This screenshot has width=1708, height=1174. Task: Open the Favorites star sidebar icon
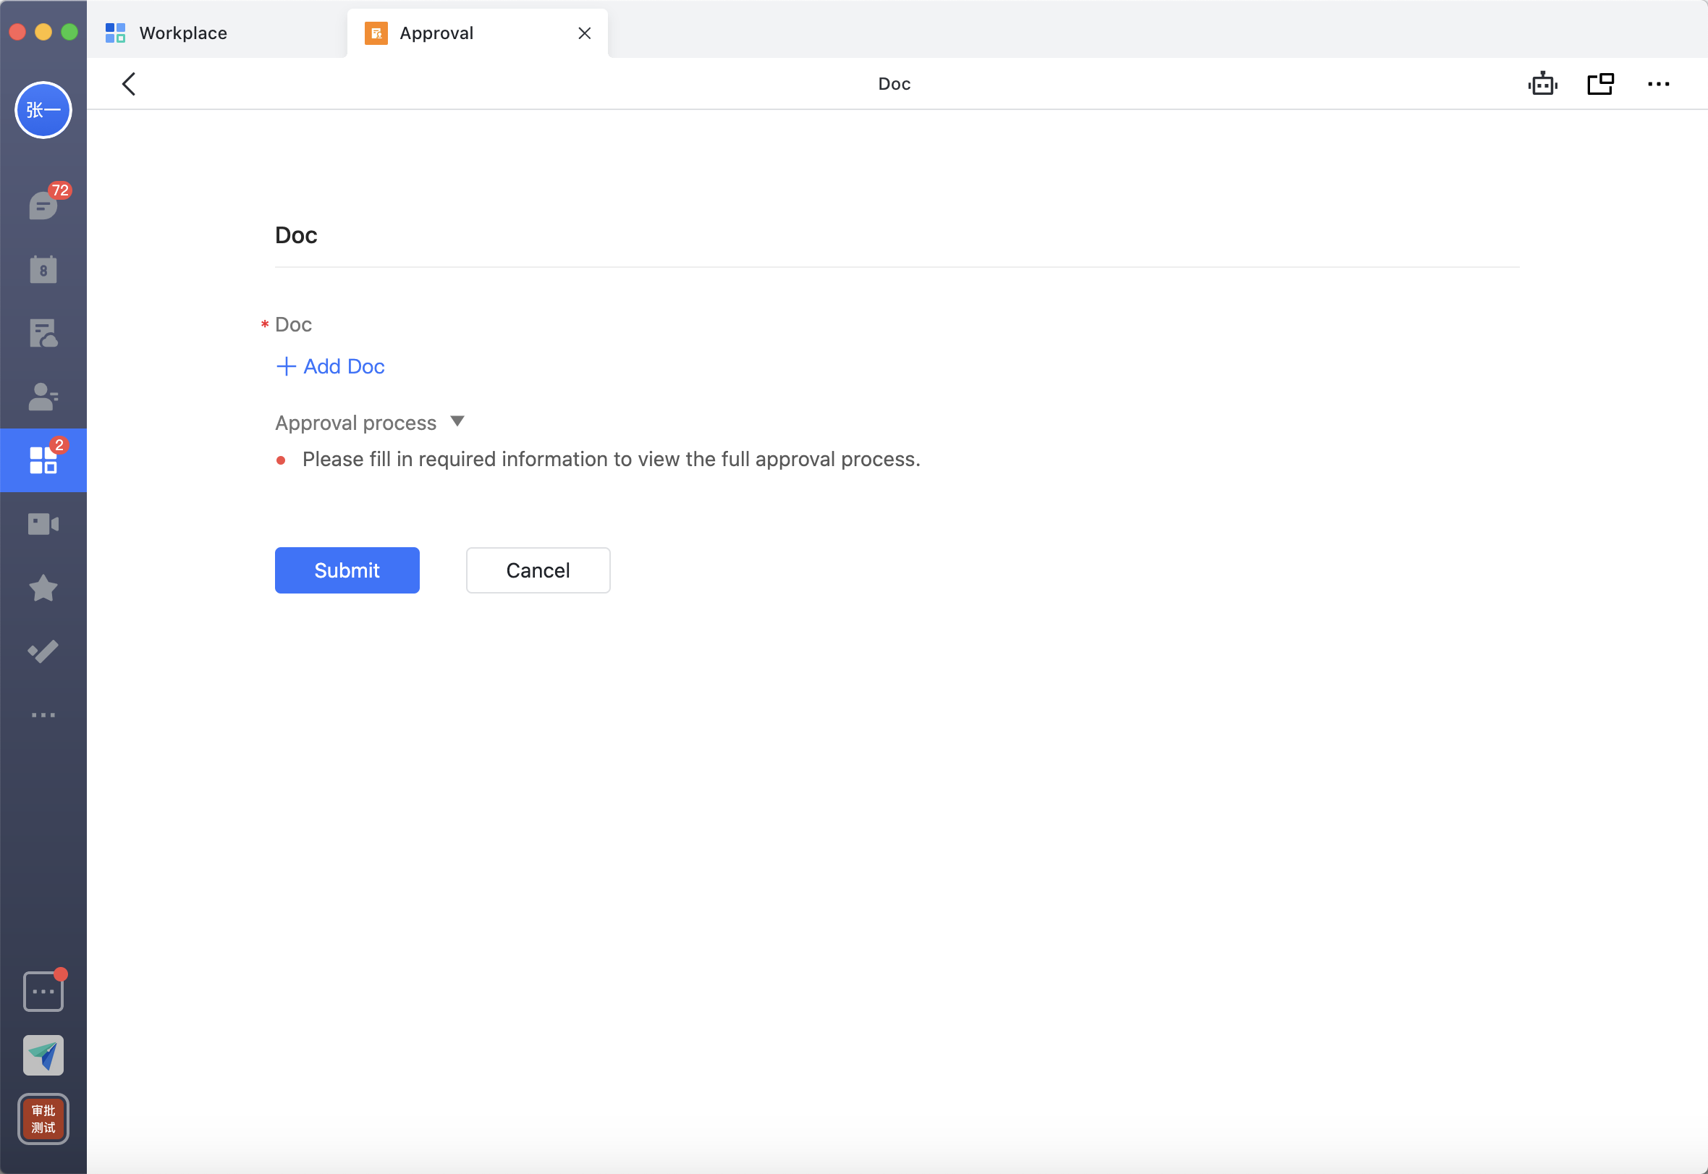tap(43, 588)
